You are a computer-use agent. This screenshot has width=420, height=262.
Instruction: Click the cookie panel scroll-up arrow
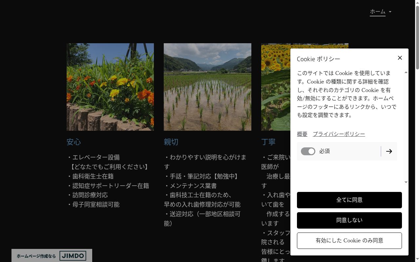tap(406, 72)
